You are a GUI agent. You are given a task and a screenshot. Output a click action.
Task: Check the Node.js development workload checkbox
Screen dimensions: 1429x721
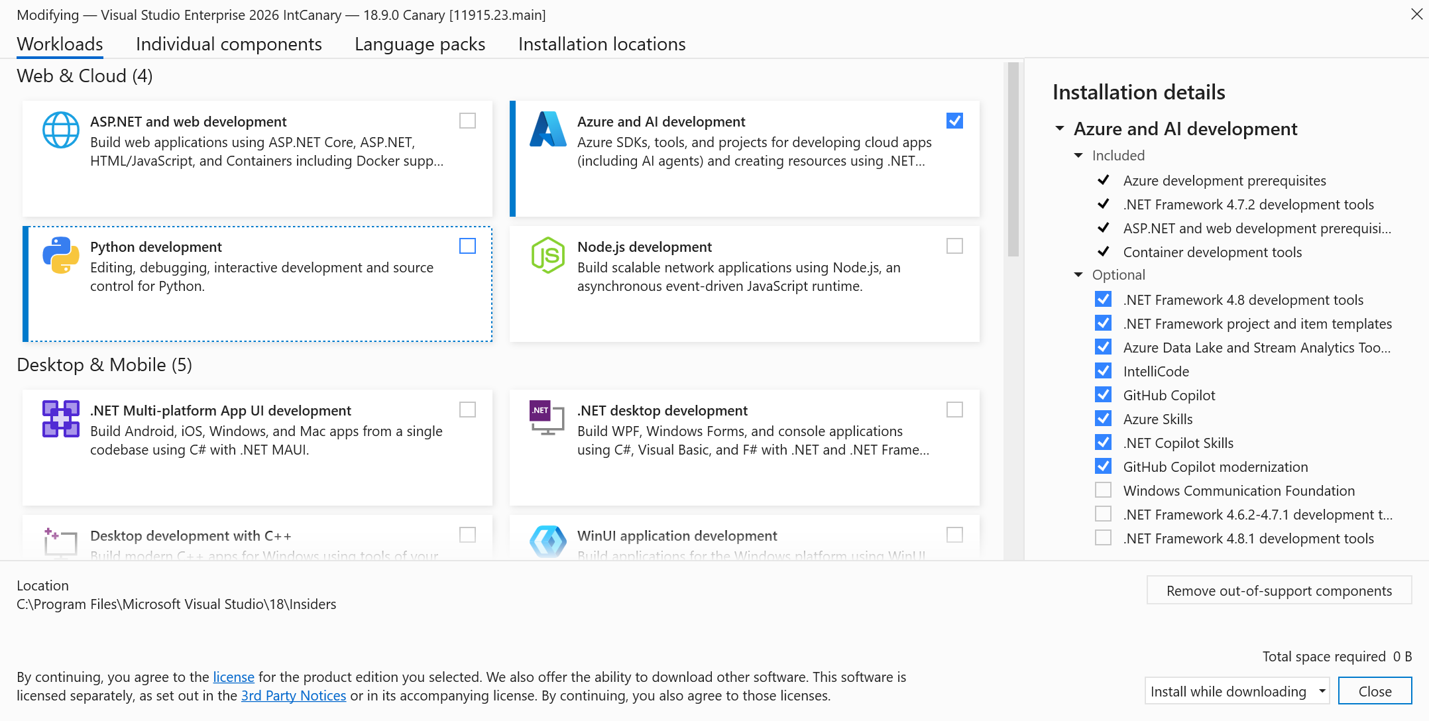pyautogui.click(x=954, y=246)
